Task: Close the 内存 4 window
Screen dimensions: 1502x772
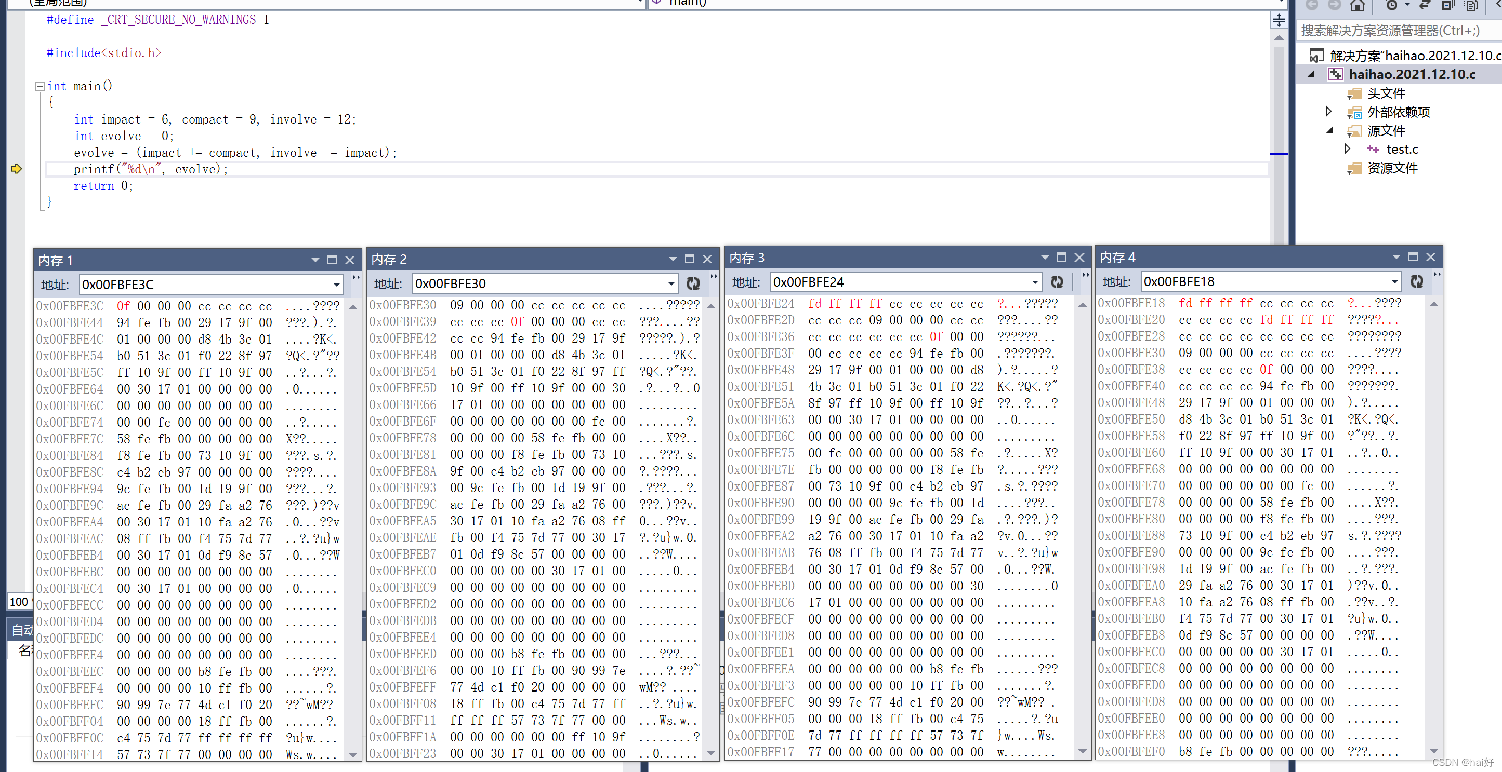Action: [x=1430, y=257]
